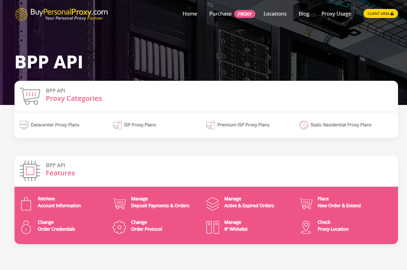Click the bag icon for Retrieve Account Information
The image size is (407, 270).
[x=26, y=204]
